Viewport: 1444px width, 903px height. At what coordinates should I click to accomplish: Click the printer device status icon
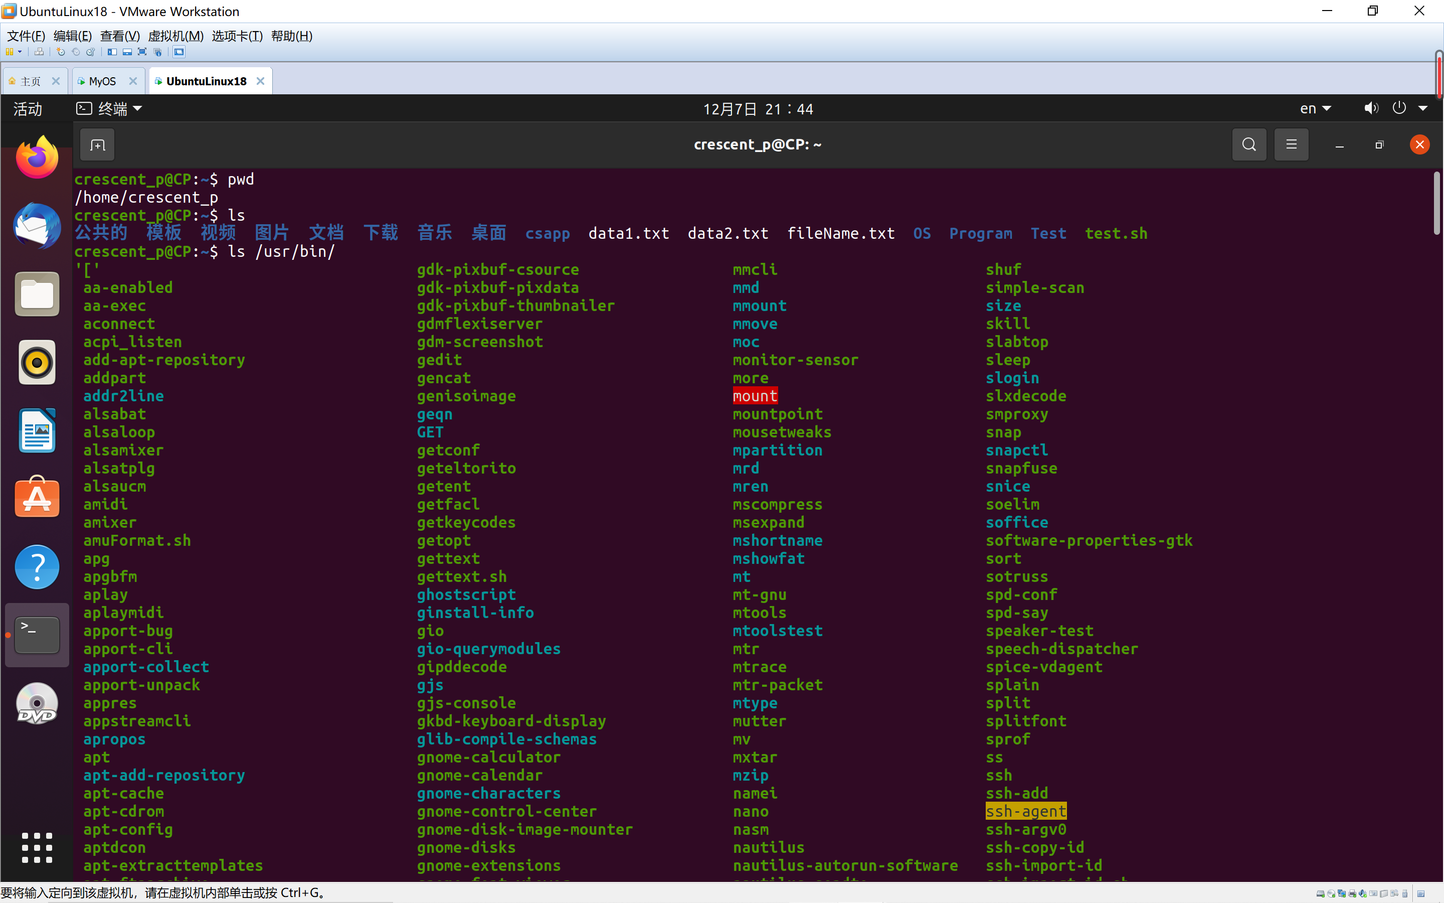[1352, 894]
